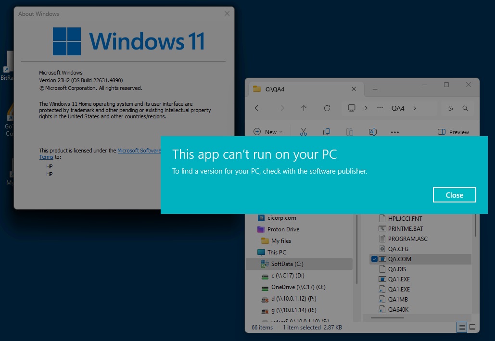Select cicorp.com in navigation pane
The height and width of the screenshot is (341, 495).
(x=281, y=218)
